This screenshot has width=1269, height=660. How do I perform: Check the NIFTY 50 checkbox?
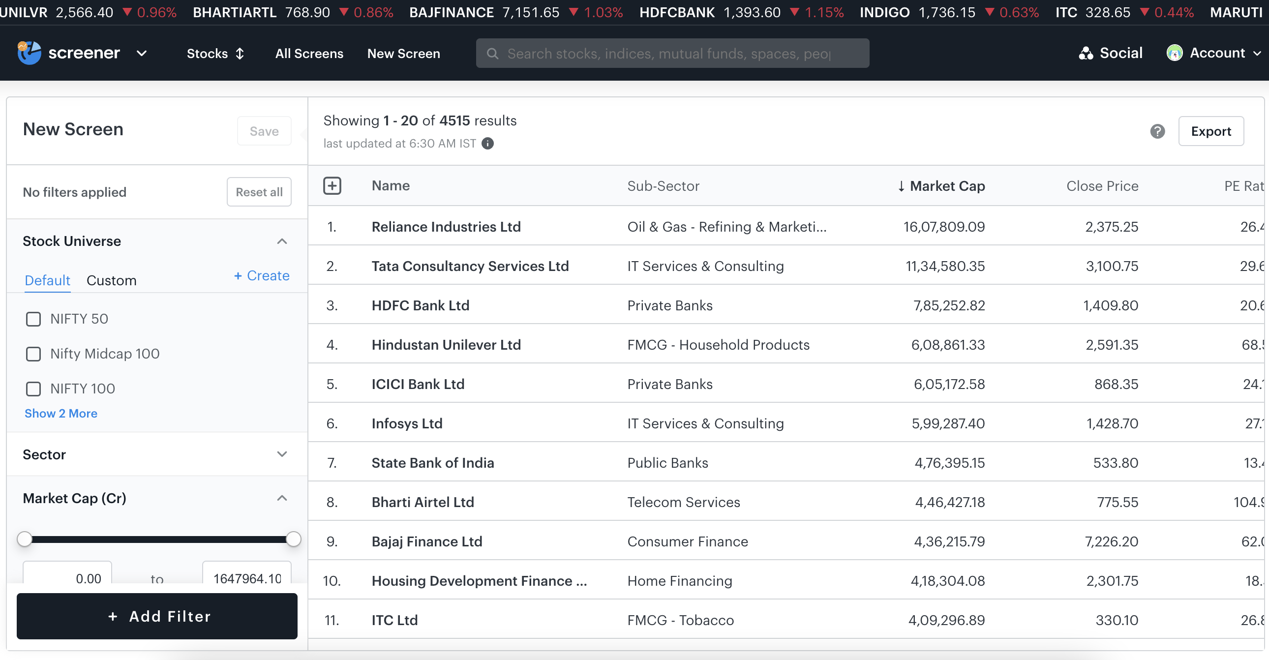pyautogui.click(x=33, y=319)
